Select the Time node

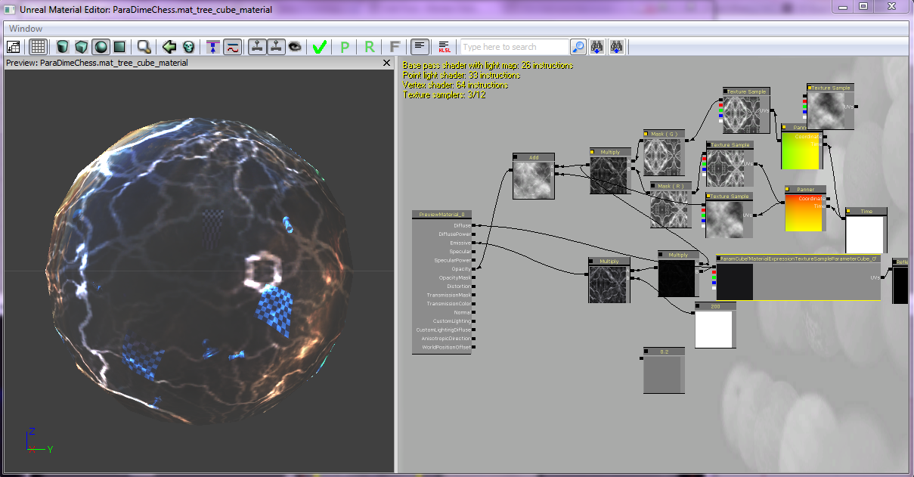point(866,212)
